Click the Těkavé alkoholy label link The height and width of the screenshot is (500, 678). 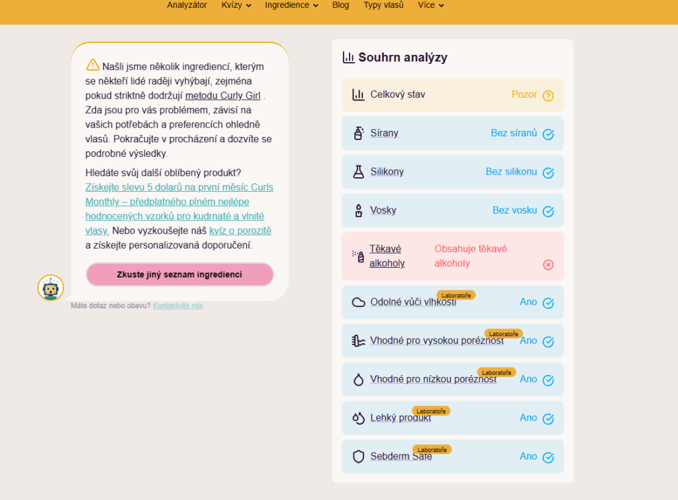(x=387, y=256)
